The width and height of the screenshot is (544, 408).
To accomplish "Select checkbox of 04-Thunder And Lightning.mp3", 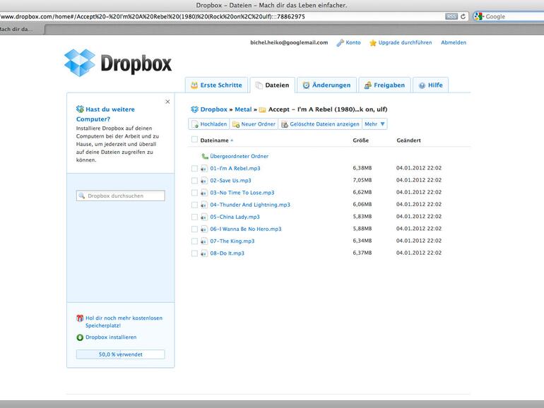I will (194, 205).
